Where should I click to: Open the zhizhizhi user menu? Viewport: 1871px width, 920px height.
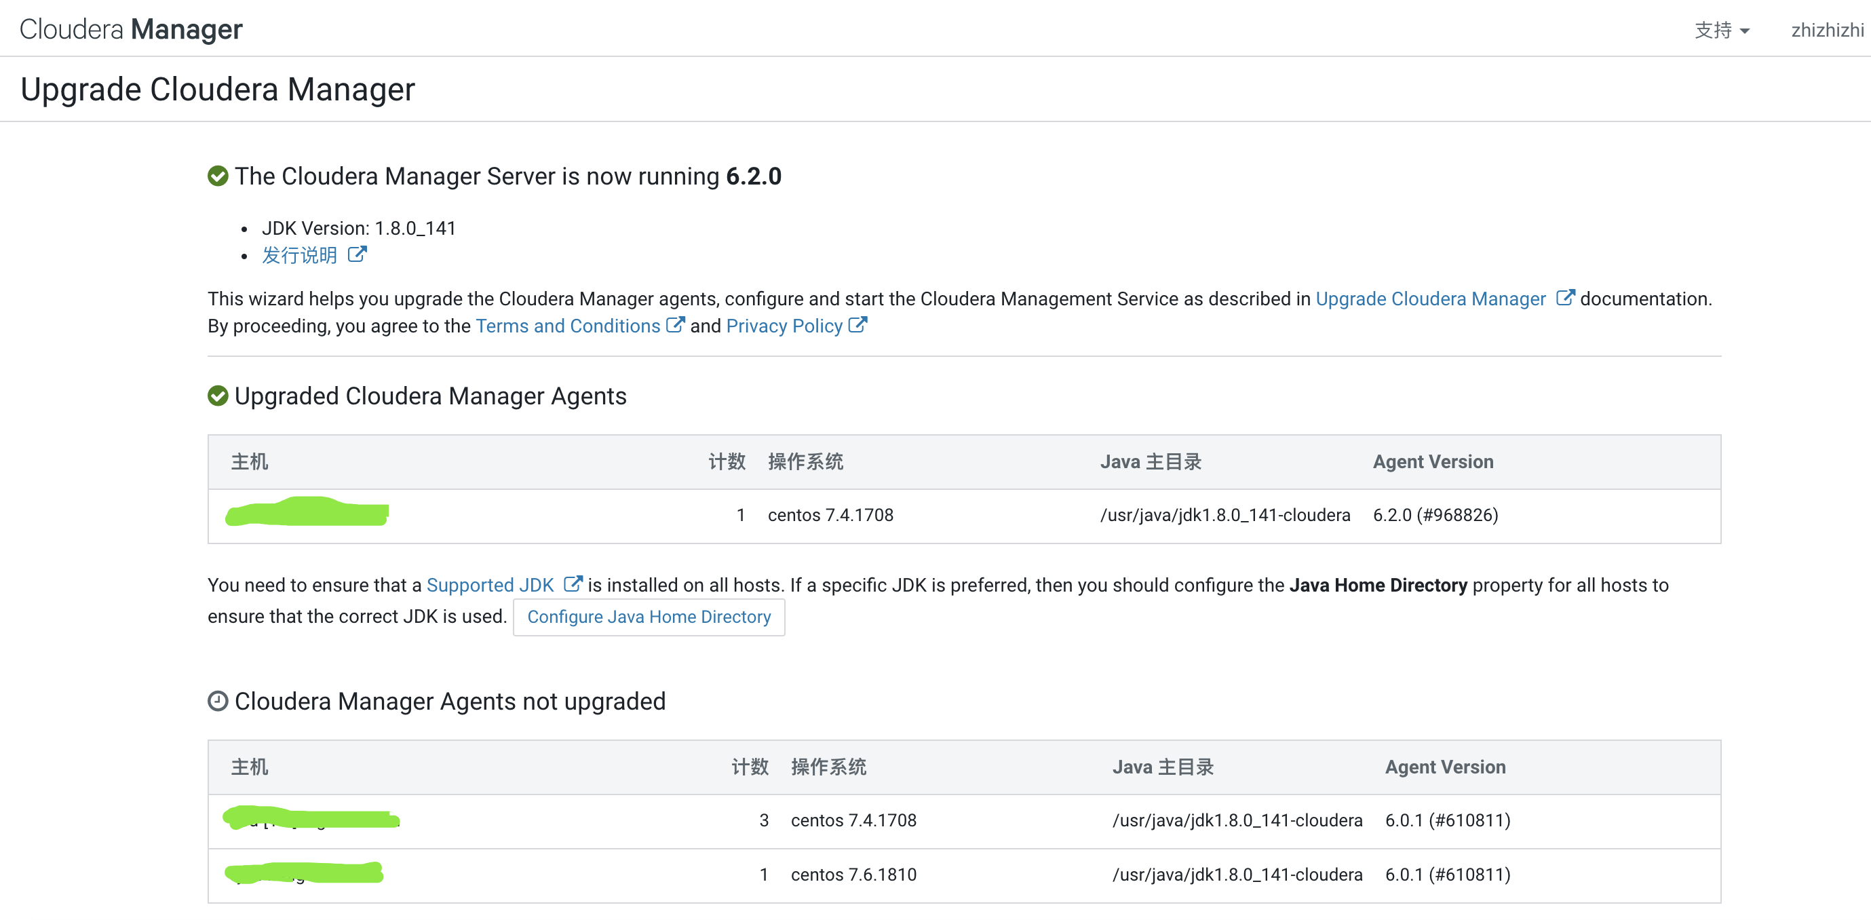point(1828,30)
